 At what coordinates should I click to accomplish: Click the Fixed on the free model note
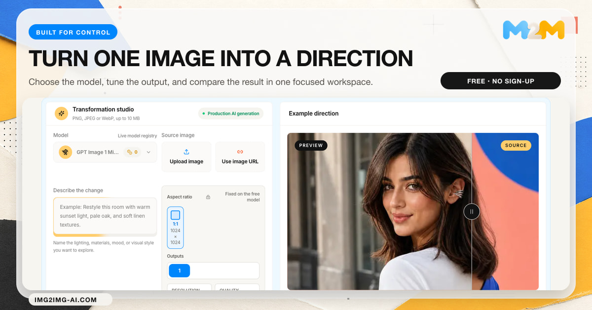242,197
